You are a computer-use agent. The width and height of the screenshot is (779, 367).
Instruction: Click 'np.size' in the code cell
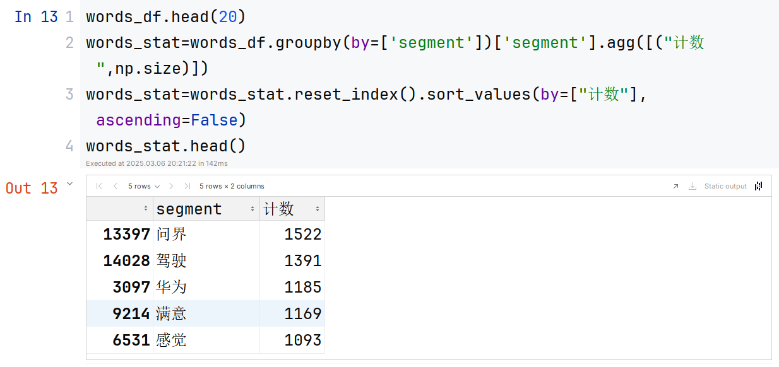pos(148,68)
